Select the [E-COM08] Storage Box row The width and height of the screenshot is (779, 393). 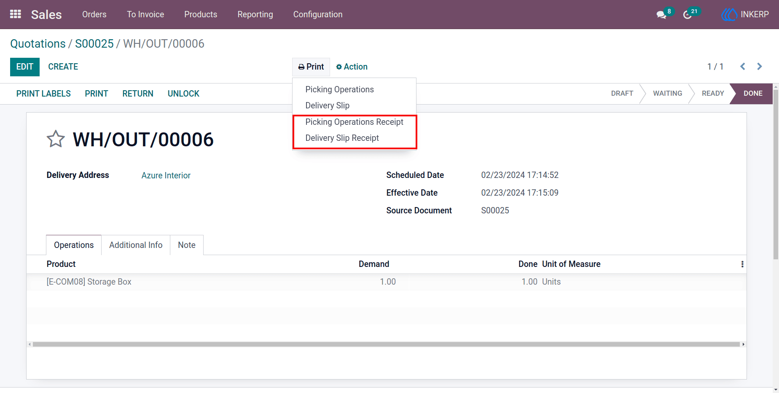(386, 282)
